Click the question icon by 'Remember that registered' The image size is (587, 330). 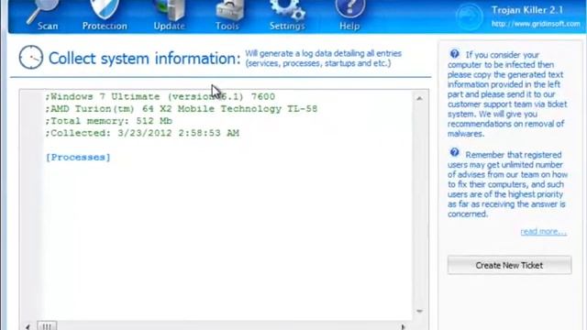pyautogui.click(x=455, y=152)
